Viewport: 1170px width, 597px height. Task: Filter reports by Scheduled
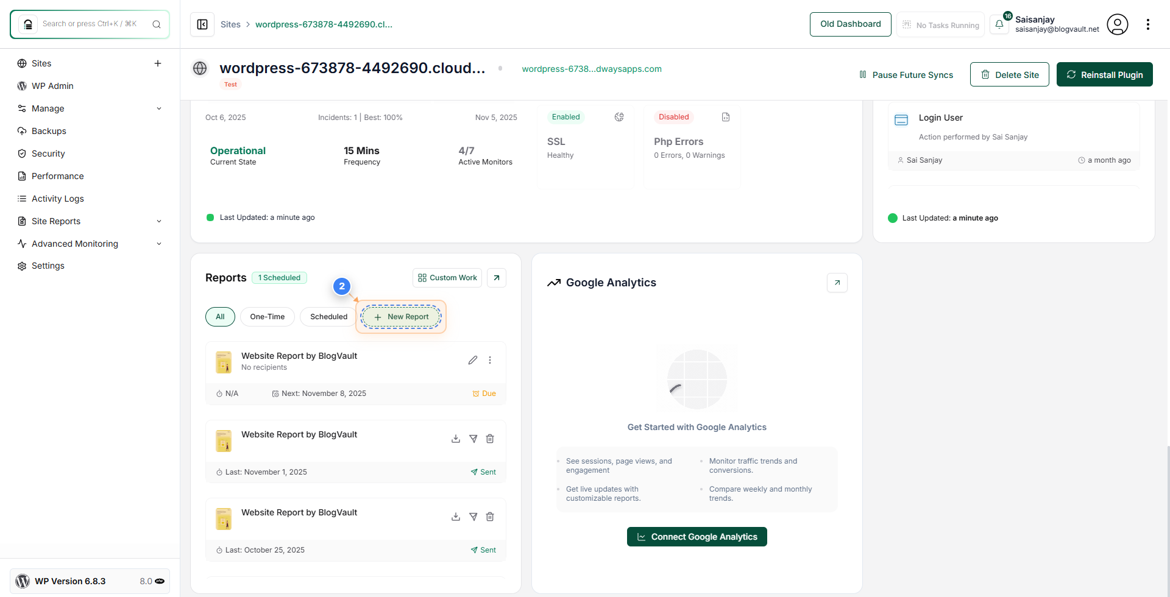328,317
